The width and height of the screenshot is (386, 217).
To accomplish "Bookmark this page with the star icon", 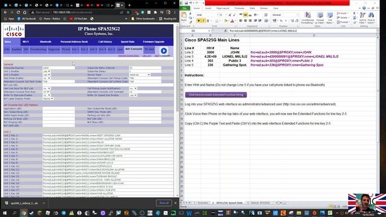I will (128, 12).
